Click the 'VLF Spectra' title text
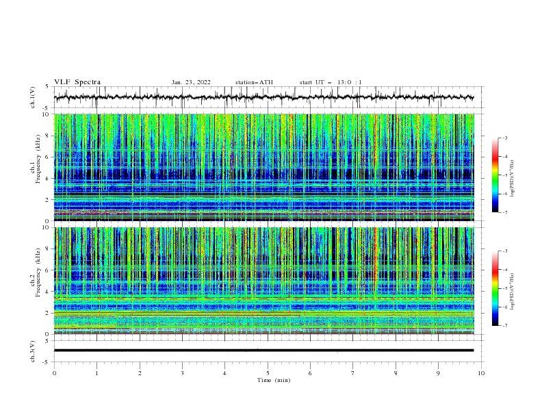This screenshot has width=542, height=419. coord(77,82)
